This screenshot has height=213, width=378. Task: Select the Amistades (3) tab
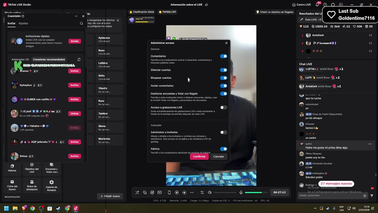(20, 59)
